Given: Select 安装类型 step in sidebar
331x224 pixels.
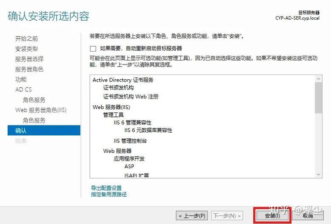Looking at the screenshot, I should pyautogui.click(x=26, y=49).
